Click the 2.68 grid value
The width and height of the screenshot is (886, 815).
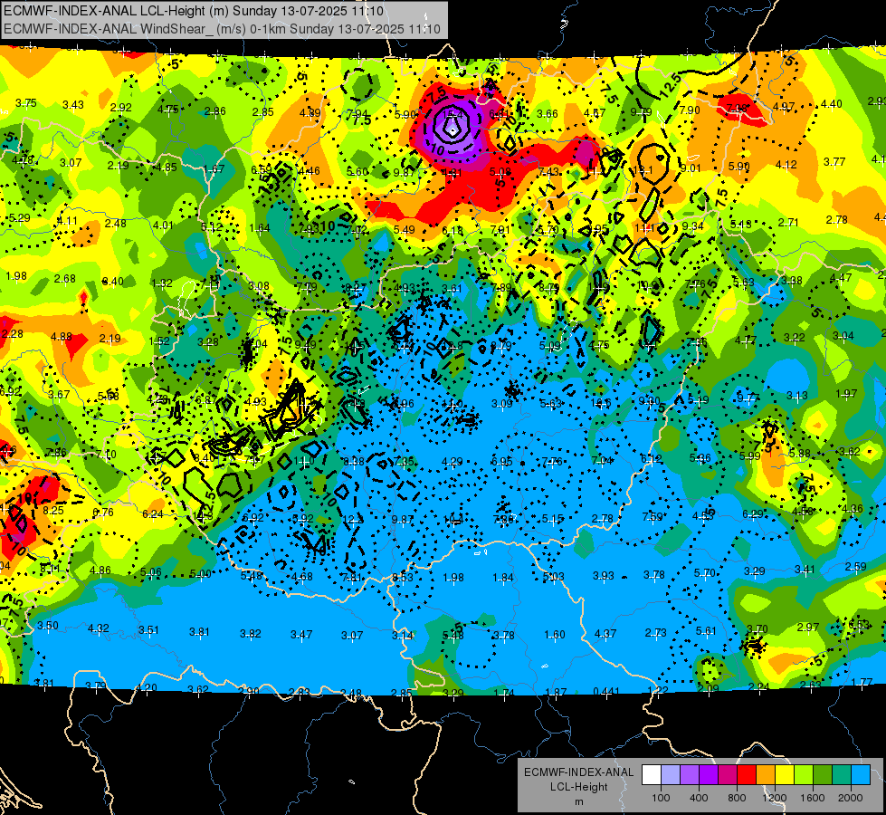65,278
